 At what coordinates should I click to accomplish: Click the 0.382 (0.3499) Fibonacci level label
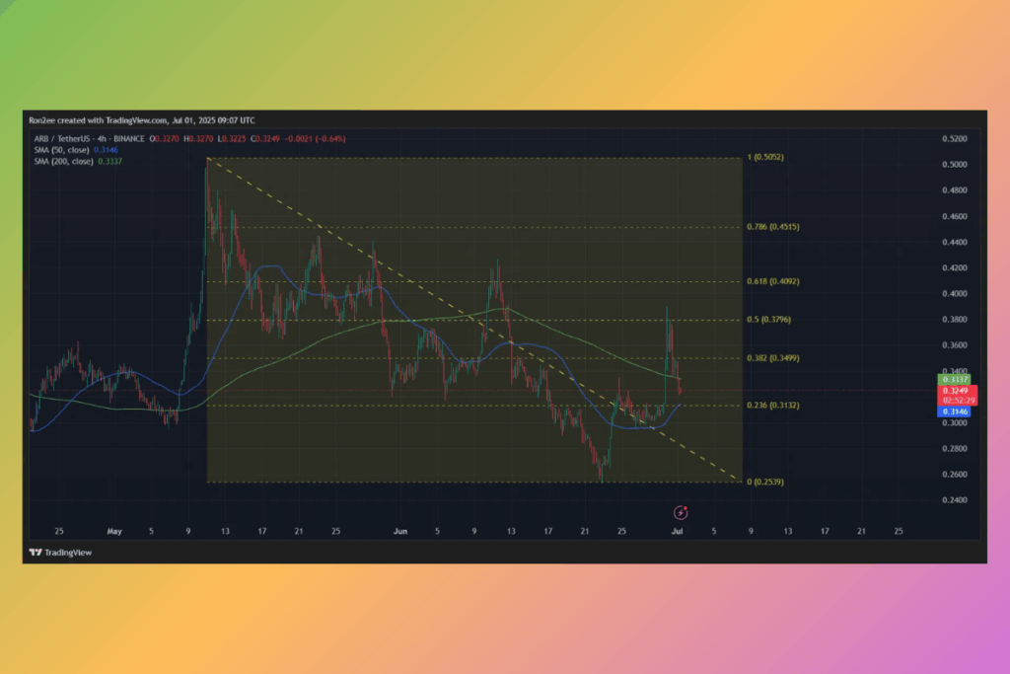[771, 358]
